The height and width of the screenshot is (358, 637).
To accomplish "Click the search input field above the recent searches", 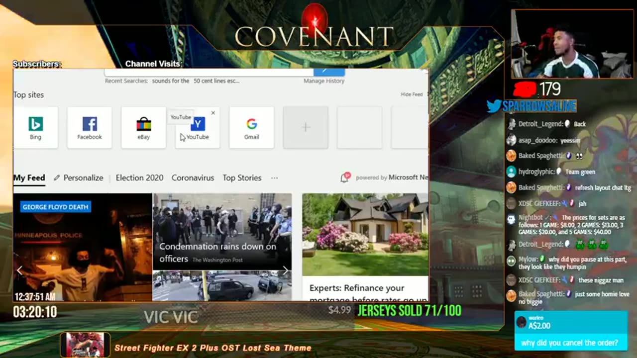I will click(x=209, y=72).
